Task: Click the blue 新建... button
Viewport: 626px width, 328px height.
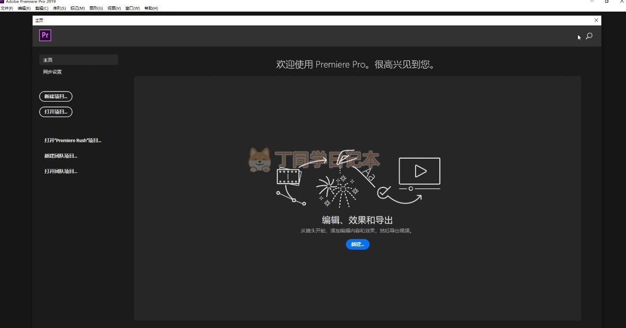Action: tap(357, 244)
